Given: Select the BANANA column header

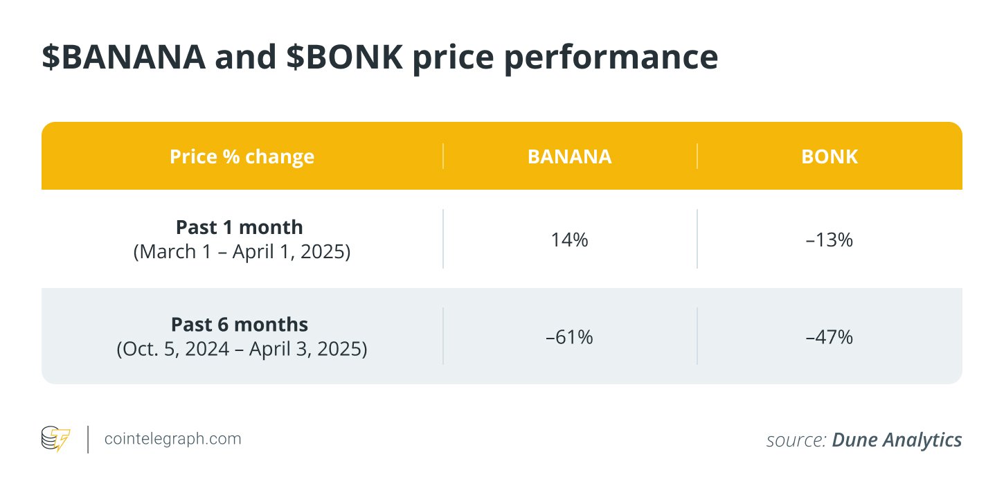Looking at the screenshot, I should pyautogui.click(x=569, y=156).
